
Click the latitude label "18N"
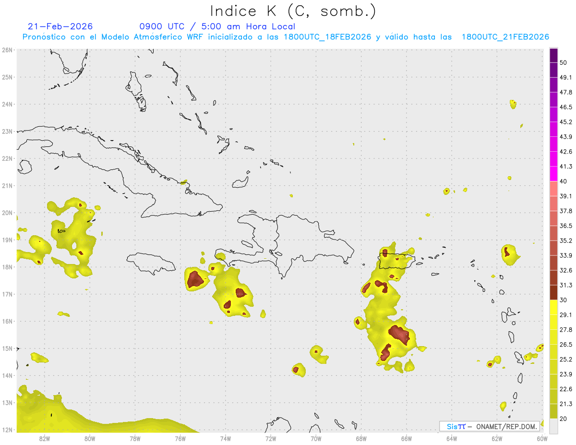coord(7,267)
